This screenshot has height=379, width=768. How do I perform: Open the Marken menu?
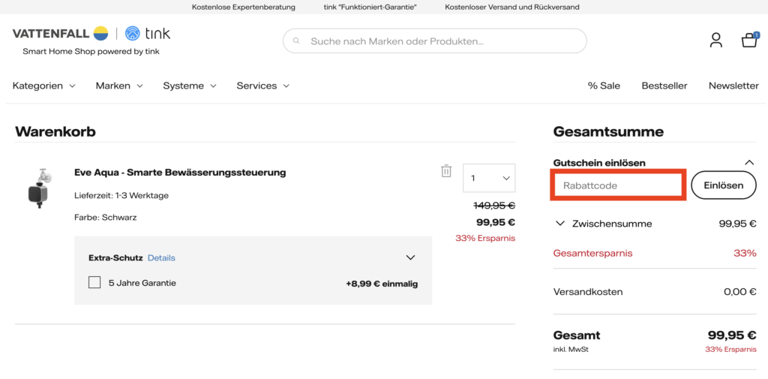pos(119,86)
